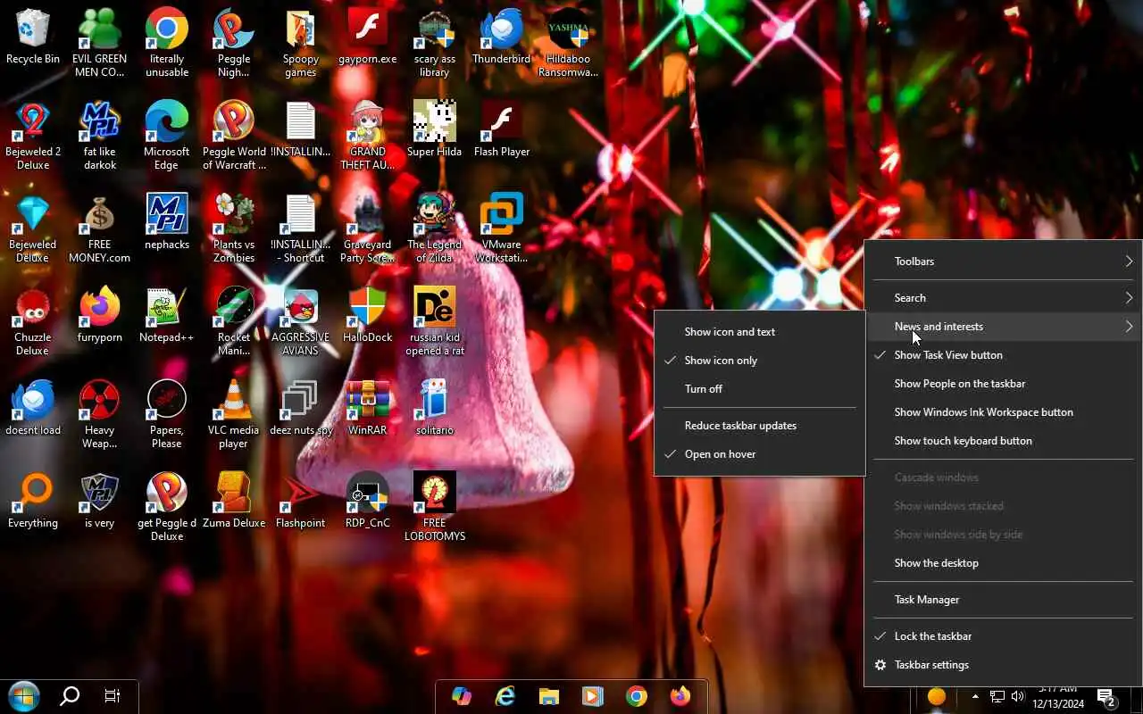Viewport: 1143px width, 714px height.
Task: Select the solitario desktop icon
Action: (435, 408)
